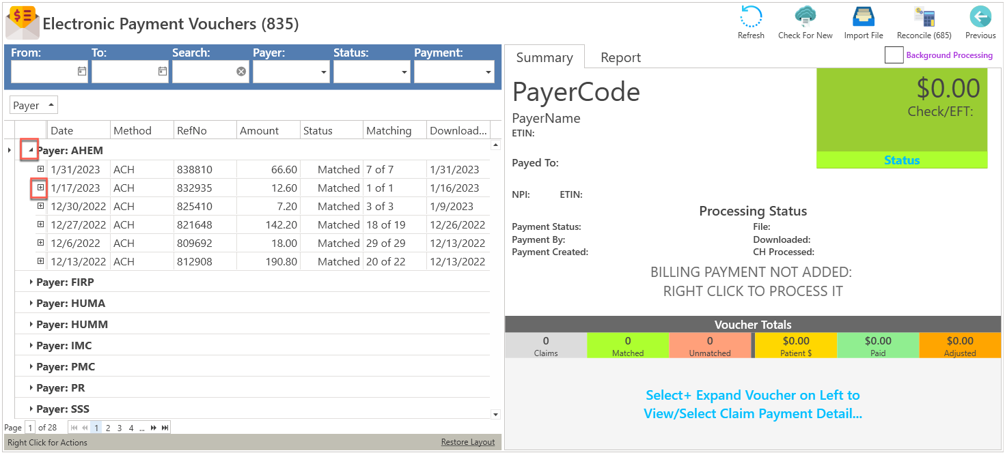1005x455 pixels.
Task: Expand voucher row dated 12/30/2022
Action: pos(40,206)
